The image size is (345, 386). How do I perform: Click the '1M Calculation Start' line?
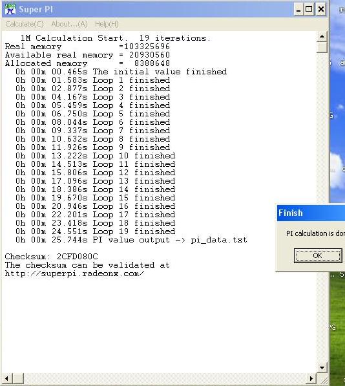pyautogui.click(x=116, y=38)
